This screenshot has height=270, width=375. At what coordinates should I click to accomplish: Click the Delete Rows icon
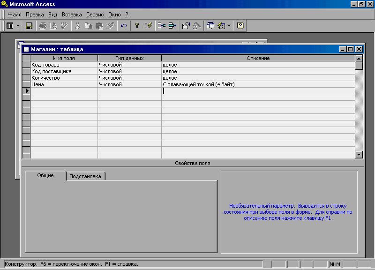pyautogui.click(x=172, y=26)
